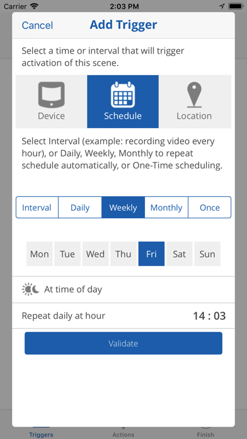Viewport: 247px width, 439px height.
Task: Toggle Wed day selection
Action: tap(95, 254)
